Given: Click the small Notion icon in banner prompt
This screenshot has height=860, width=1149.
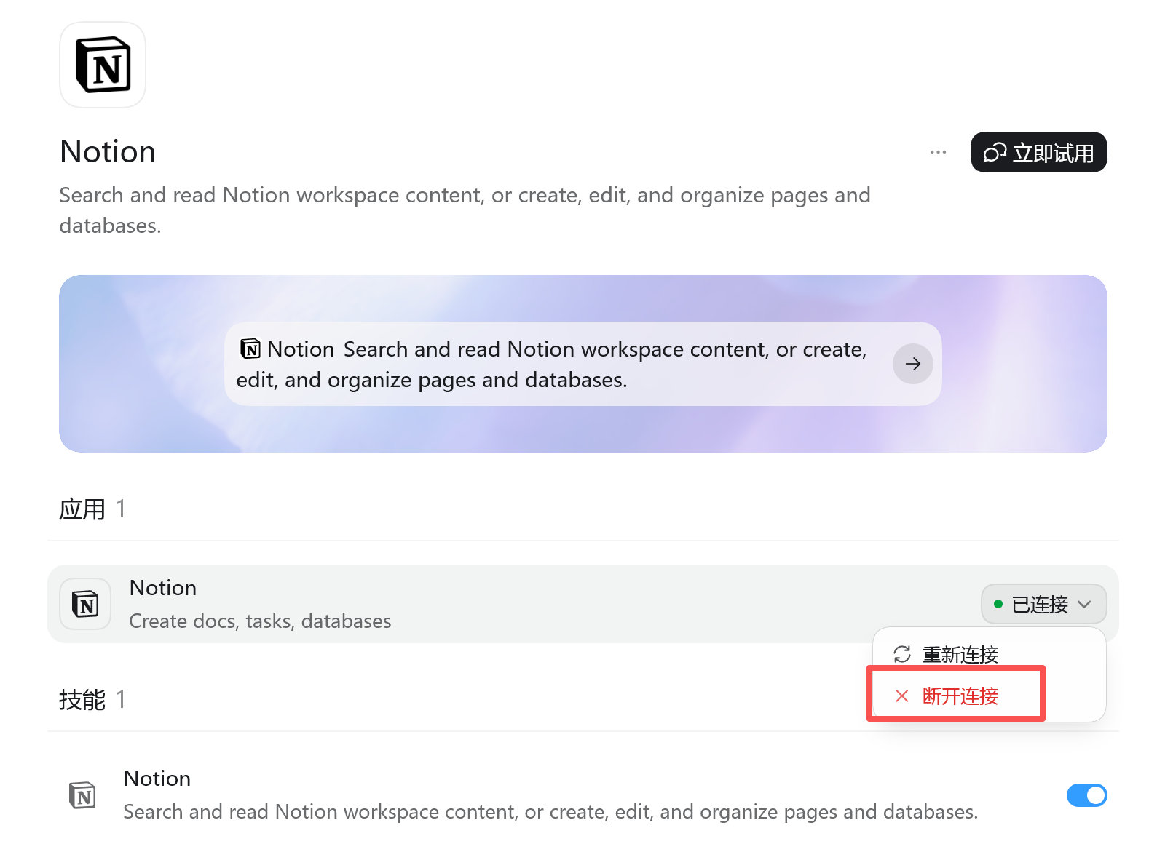Looking at the screenshot, I should tap(250, 349).
